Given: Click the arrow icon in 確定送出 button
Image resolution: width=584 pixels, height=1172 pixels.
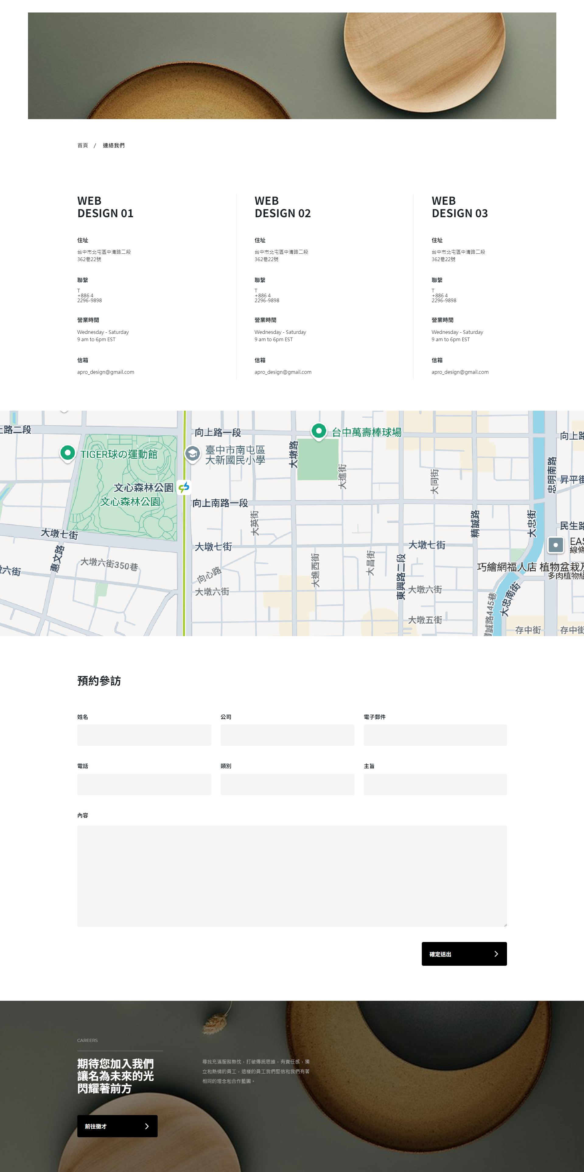Looking at the screenshot, I should (496, 954).
